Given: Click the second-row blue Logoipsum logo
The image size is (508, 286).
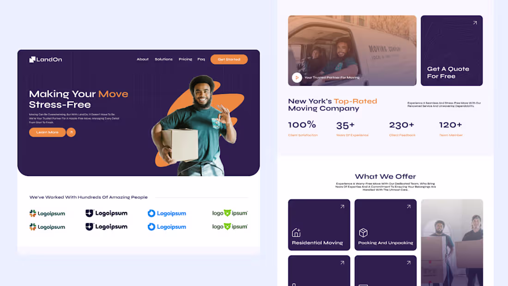Looking at the screenshot, I should point(167,227).
